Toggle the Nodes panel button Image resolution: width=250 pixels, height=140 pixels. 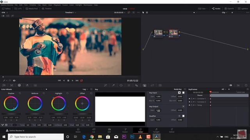click(216, 9)
